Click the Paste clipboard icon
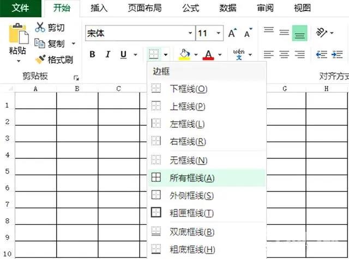 click(19, 34)
